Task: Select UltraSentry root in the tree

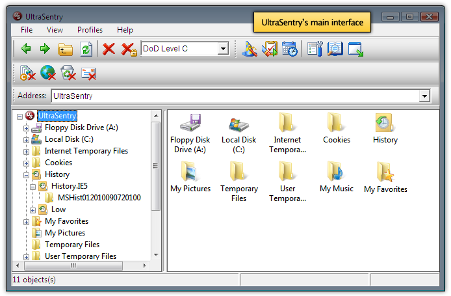Action: tap(58, 116)
